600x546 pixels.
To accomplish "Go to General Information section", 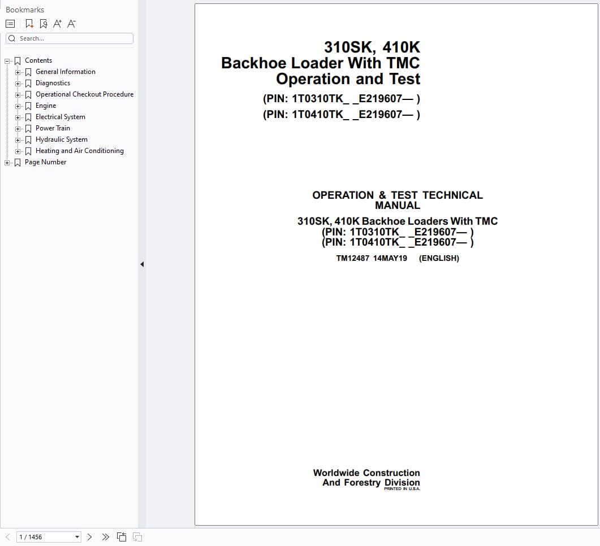I will tap(66, 72).
